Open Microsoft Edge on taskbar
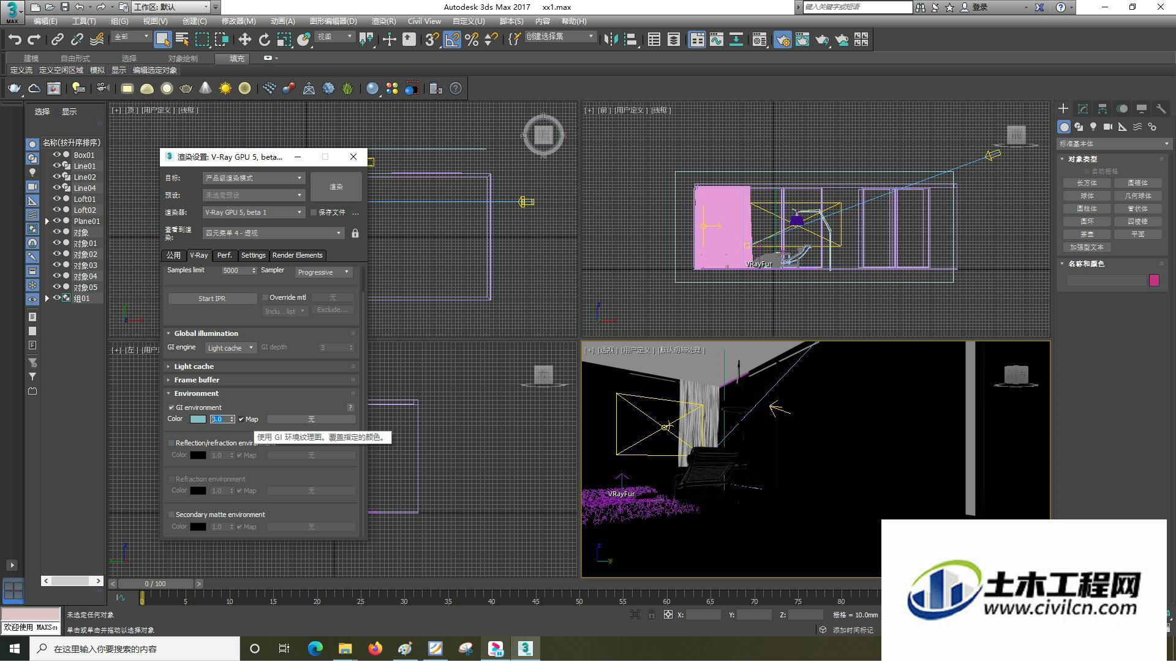 [x=315, y=649]
